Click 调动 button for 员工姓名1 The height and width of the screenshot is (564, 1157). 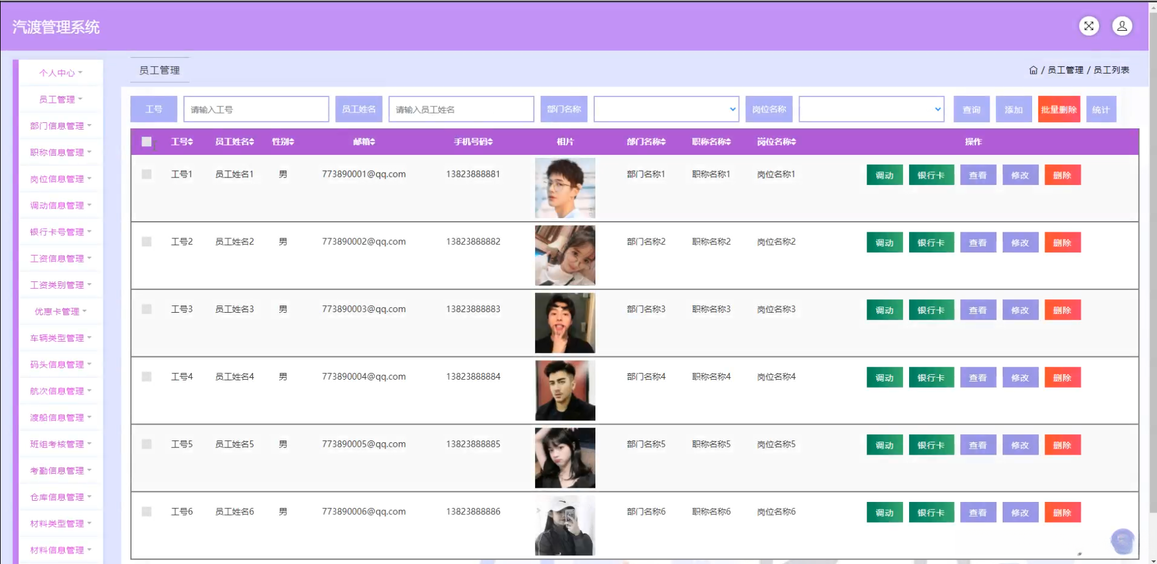[x=885, y=175]
